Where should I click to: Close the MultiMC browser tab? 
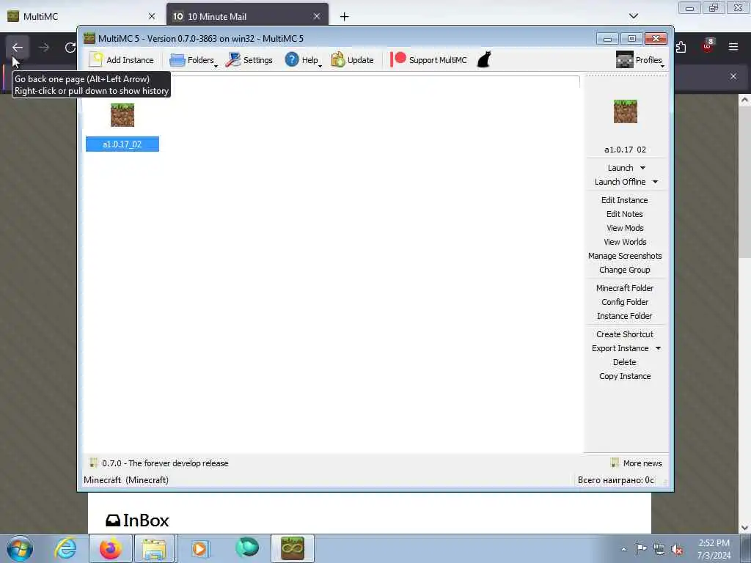click(x=151, y=16)
